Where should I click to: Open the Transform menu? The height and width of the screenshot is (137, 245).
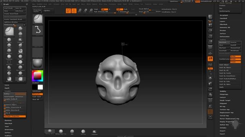(148, 4)
